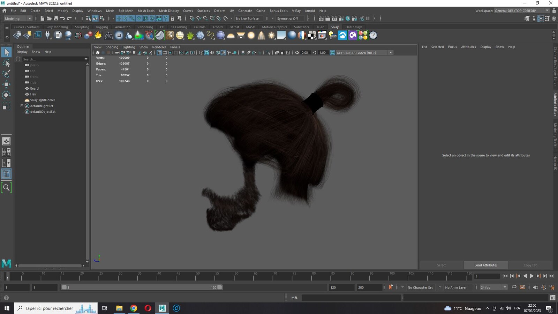Click the V-Ray help question mark shelf icon

click(x=373, y=35)
